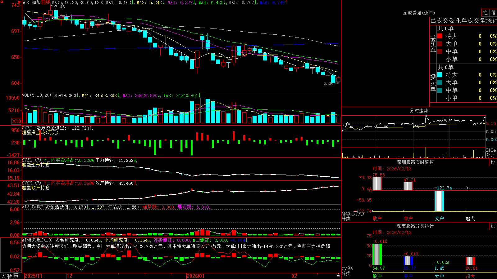497x279 pixels.
Task: Click the 时间: 2026/02/13 in the realtime monitor
Action: tap(392, 169)
